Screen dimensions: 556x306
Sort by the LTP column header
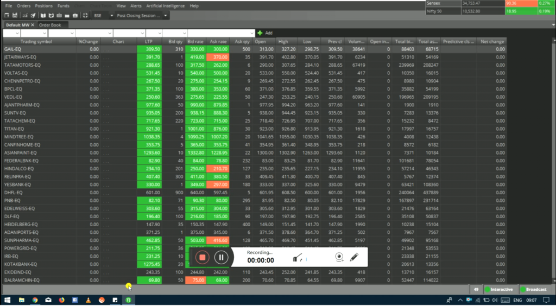pos(149,41)
